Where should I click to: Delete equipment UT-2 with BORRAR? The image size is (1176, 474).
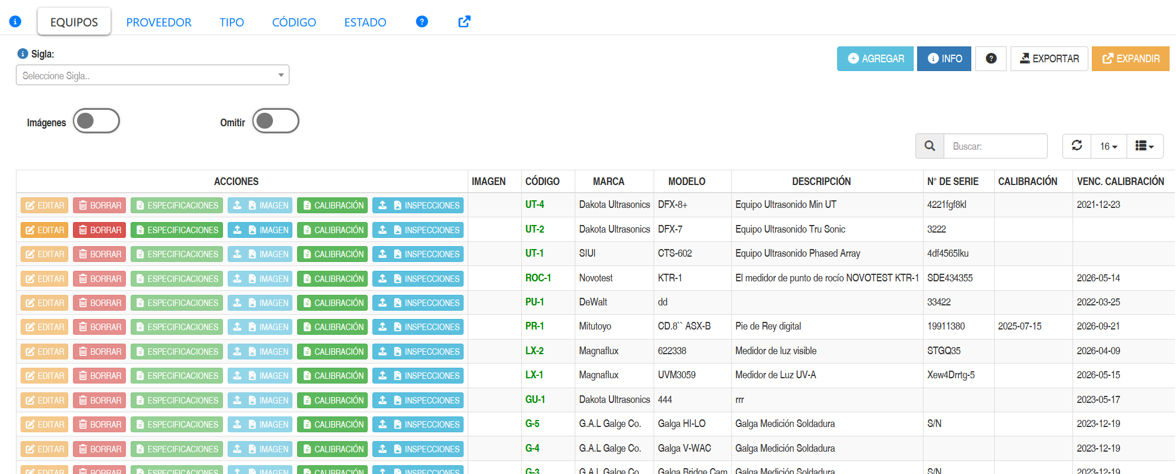coord(99,230)
